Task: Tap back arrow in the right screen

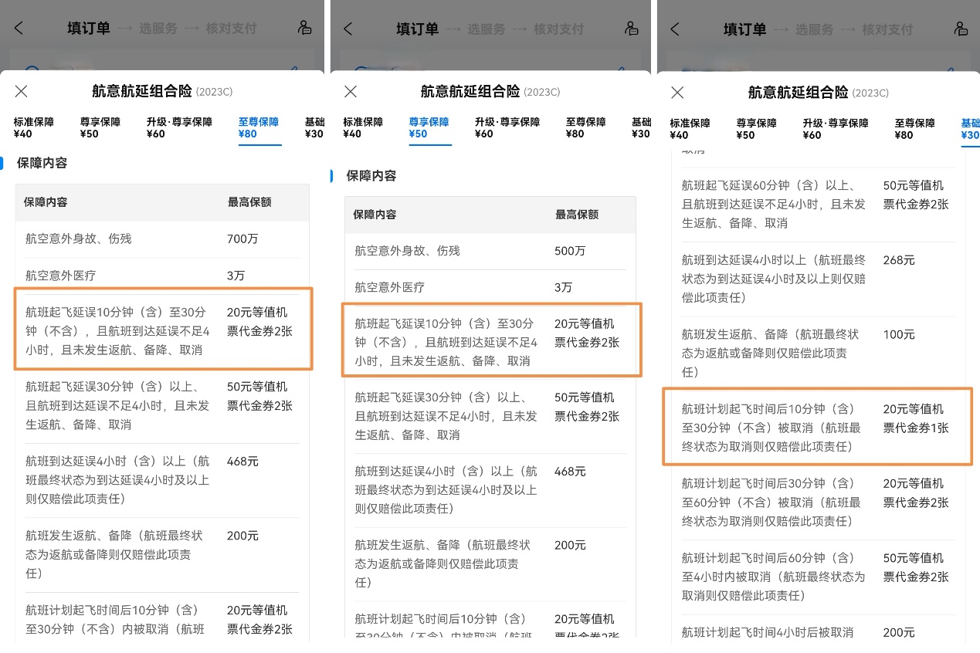Action: pyautogui.click(x=675, y=29)
